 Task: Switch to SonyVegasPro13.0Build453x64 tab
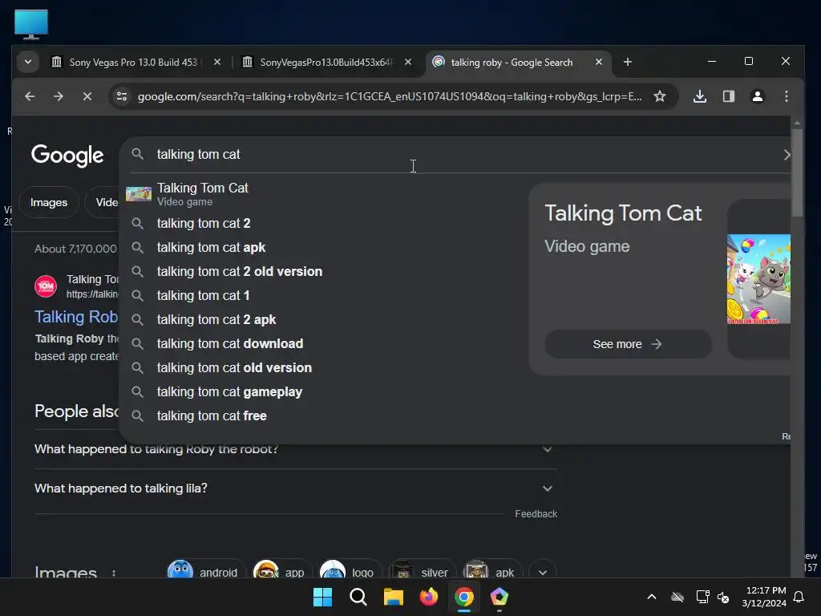click(x=325, y=63)
